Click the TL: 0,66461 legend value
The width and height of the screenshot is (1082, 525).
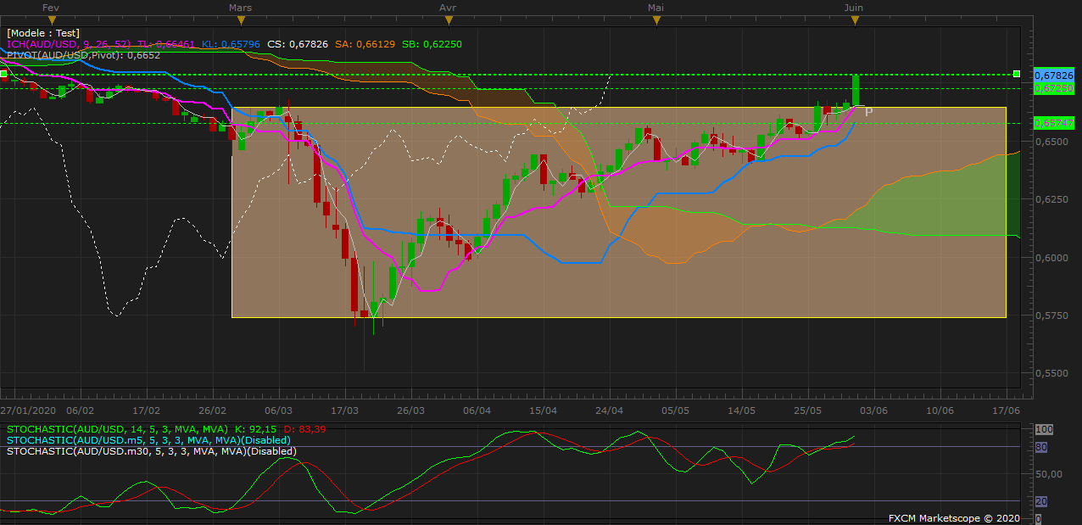pos(167,44)
